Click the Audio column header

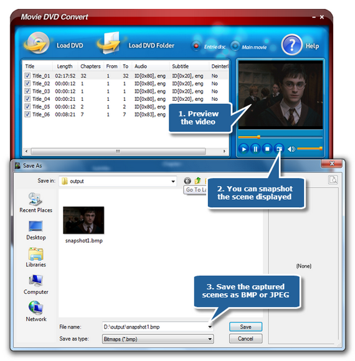pos(141,67)
